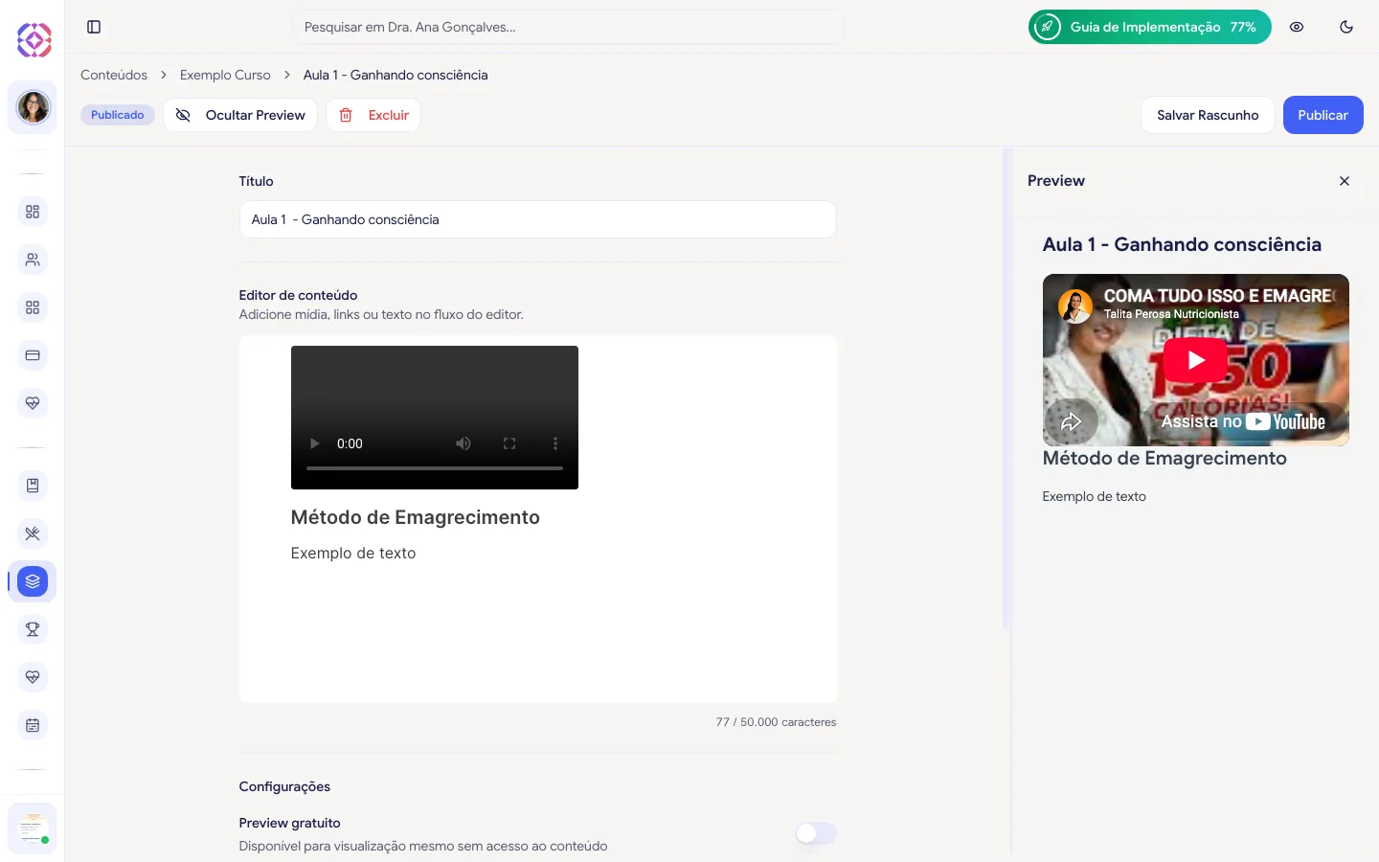This screenshot has width=1379, height=862.
Task: Click the document thumbnail at the sidebar bottom
Action: pyautogui.click(x=33, y=828)
